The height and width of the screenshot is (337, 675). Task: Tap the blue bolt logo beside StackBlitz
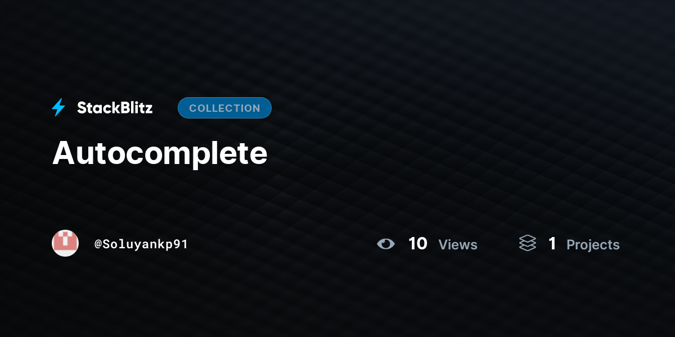(x=58, y=108)
